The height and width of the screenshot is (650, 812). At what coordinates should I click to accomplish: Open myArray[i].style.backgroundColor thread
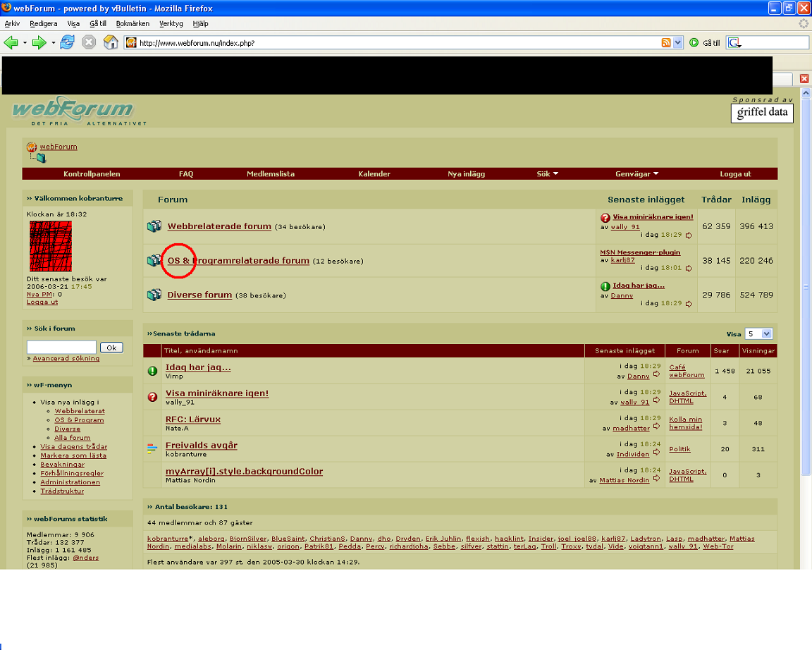tap(244, 472)
